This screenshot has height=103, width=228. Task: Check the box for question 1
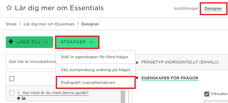tap(12, 93)
